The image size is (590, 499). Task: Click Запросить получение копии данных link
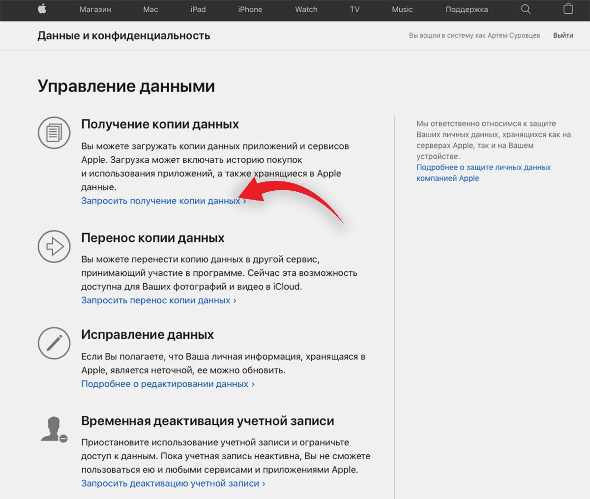(164, 201)
